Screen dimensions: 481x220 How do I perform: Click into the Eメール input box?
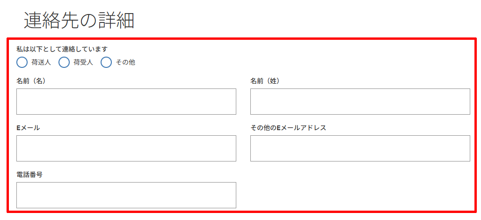point(126,148)
